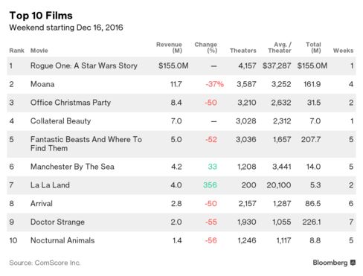Click the Avg. / Theater column header
Screen dimensions: 363x276
[280, 48]
